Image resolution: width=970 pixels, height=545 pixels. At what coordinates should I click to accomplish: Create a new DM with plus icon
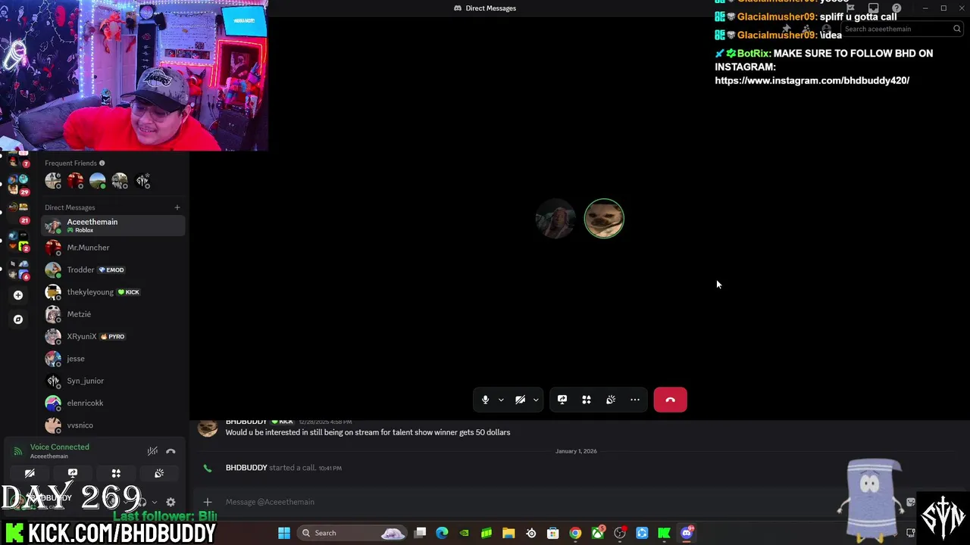(177, 207)
